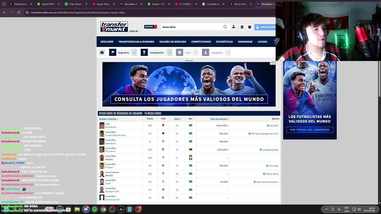Open COMPETICIONES menu
Viewport: 381px width, 214px height.
[x=201, y=42]
